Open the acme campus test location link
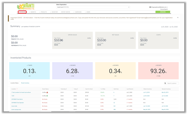 pyautogui.click(x=16, y=109)
